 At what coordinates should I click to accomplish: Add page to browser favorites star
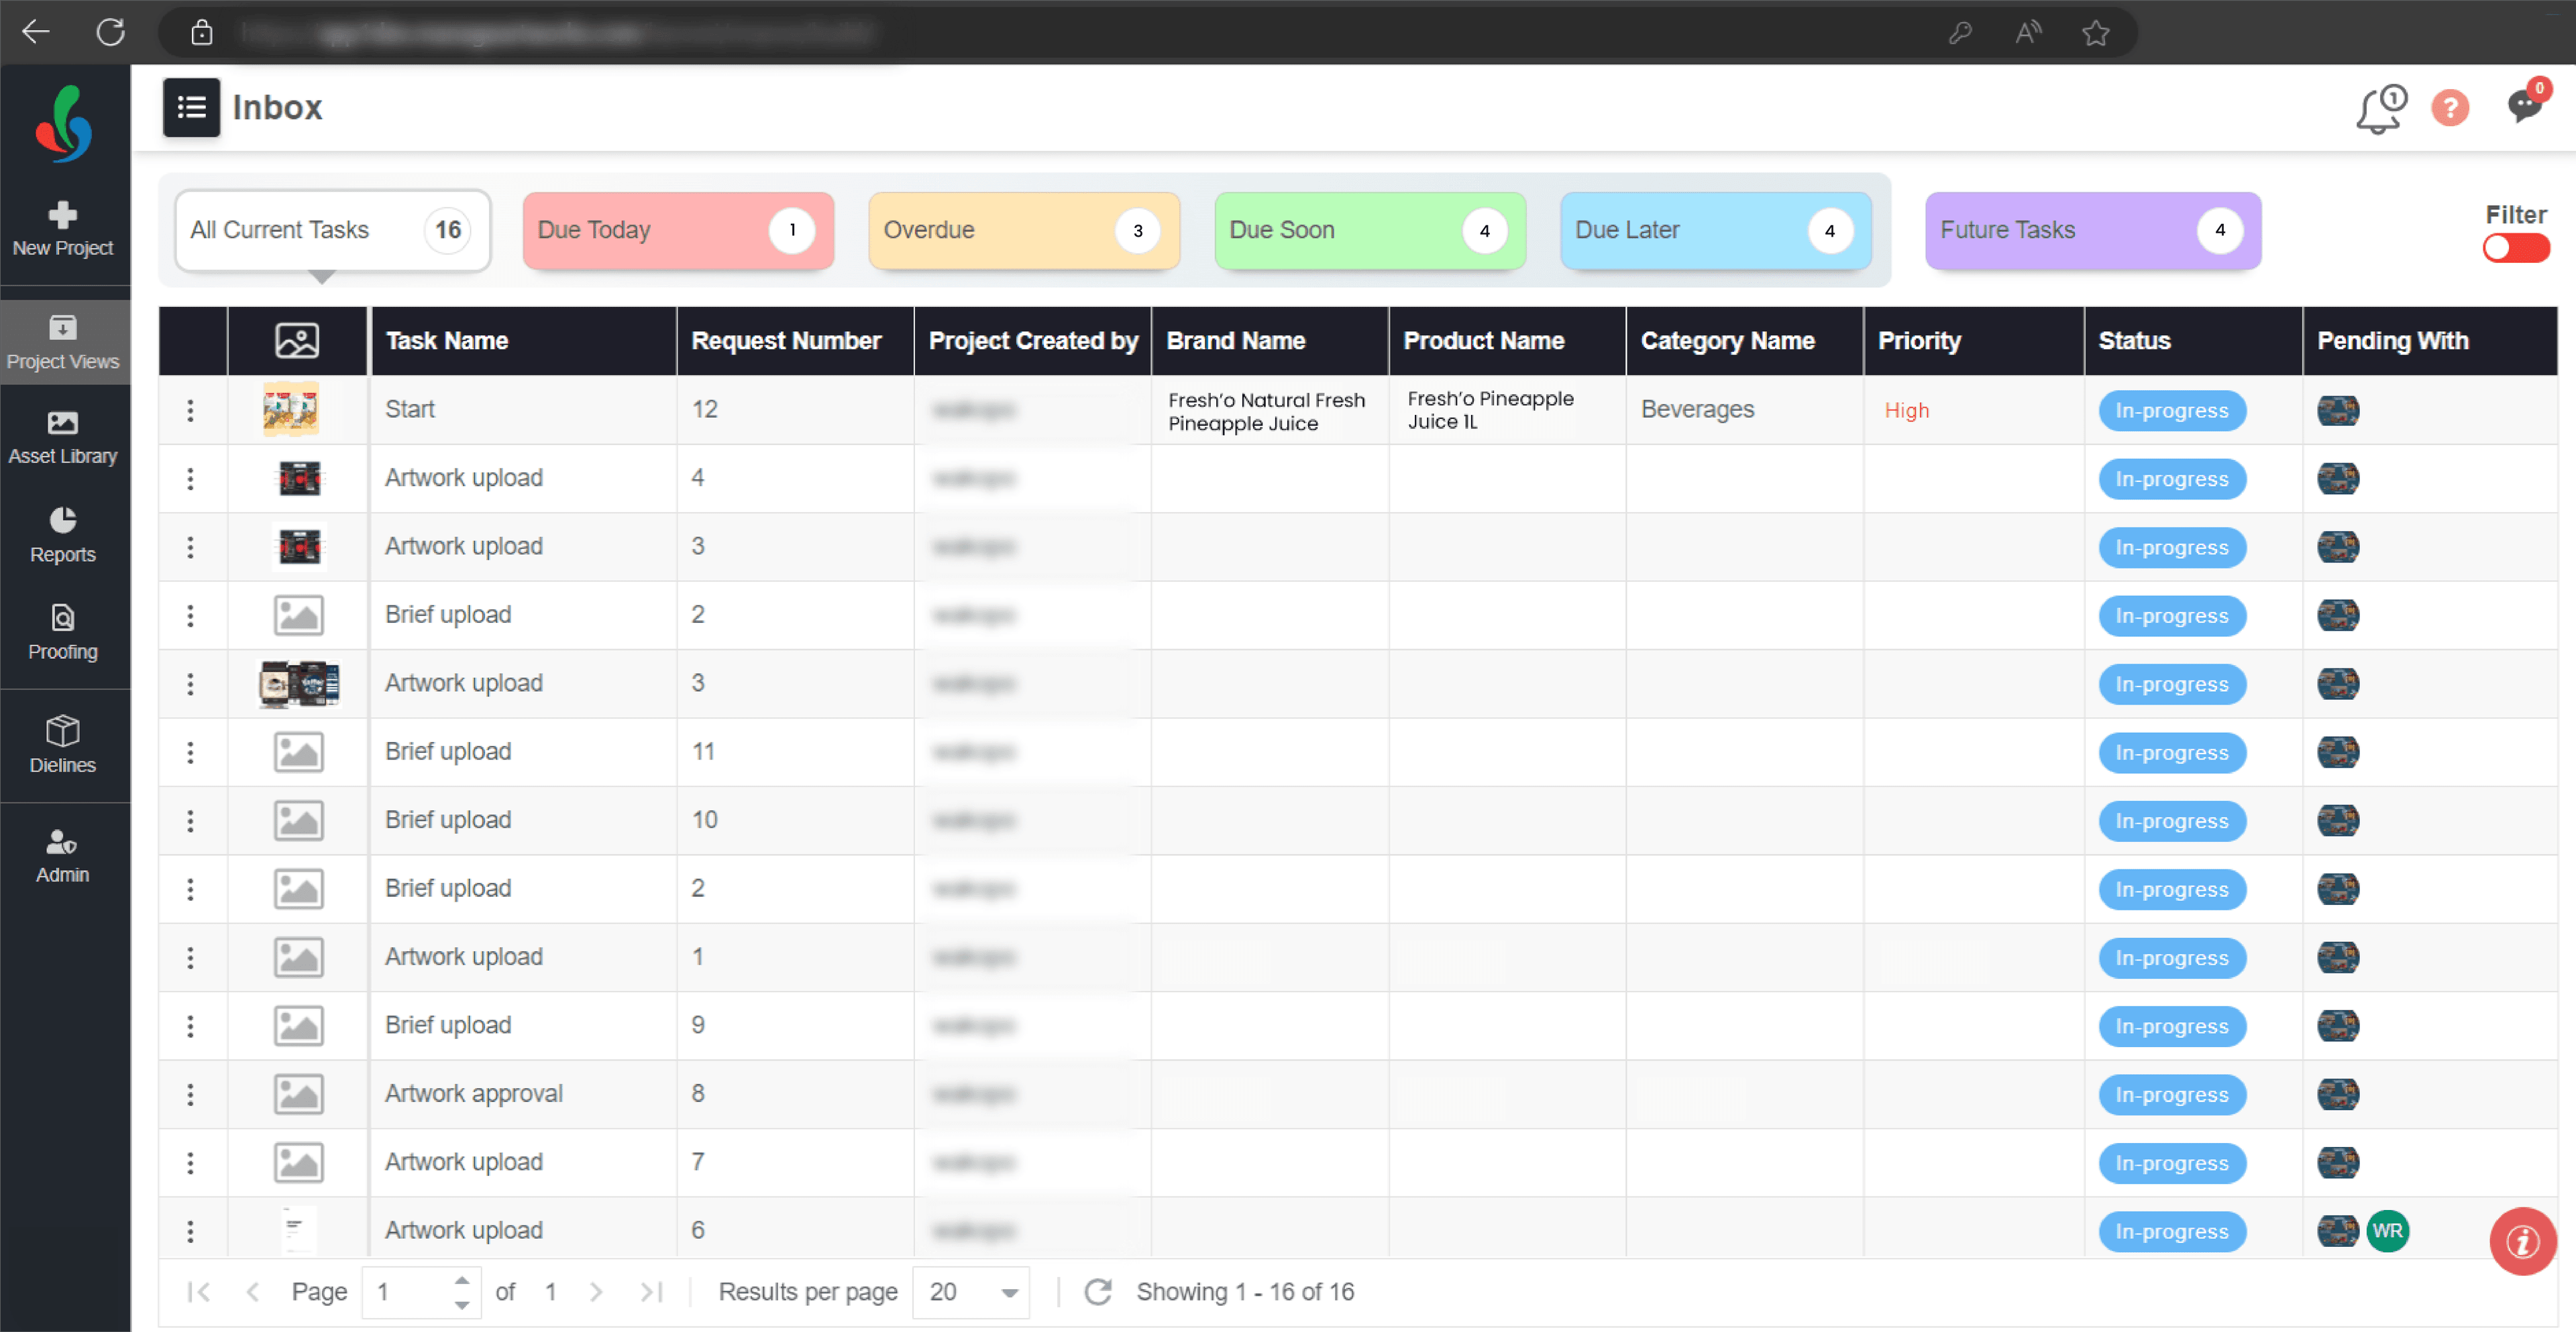coord(2095,33)
